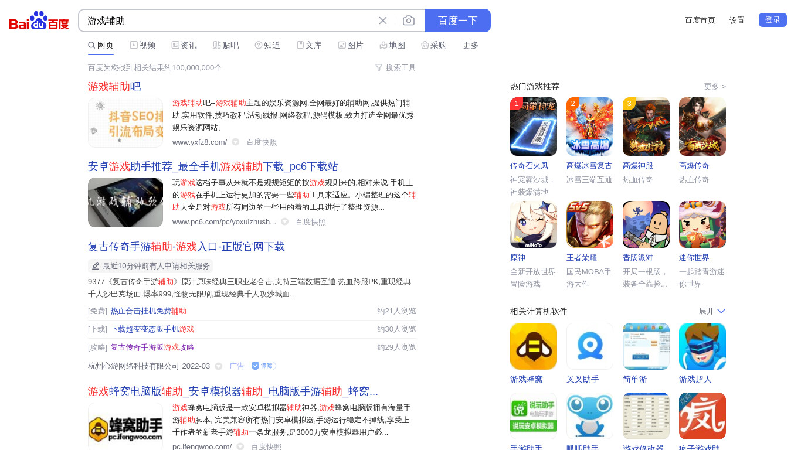The image size is (801, 450).
Task: View 百度快照 for yxfz8.com result
Action: [x=262, y=142]
